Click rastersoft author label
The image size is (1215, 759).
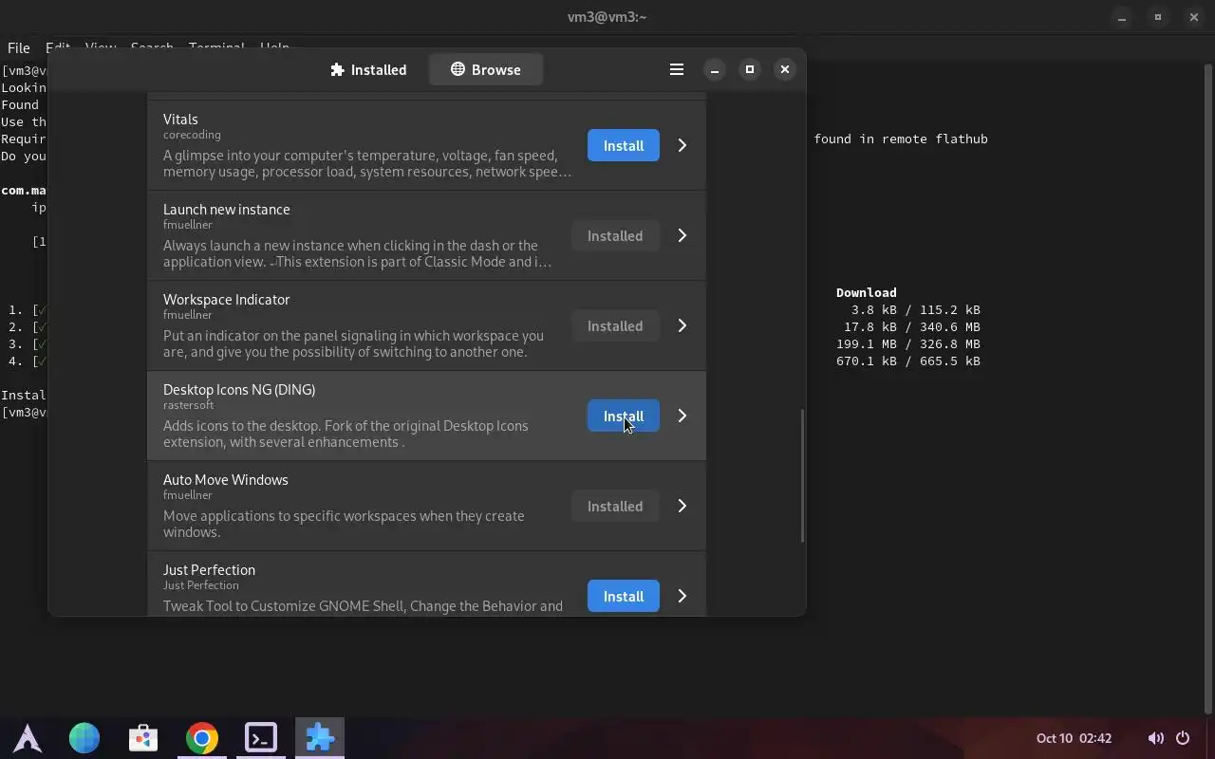click(188, 405)
